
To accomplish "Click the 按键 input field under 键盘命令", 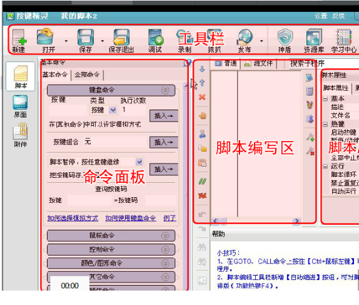I will [69, 110].
